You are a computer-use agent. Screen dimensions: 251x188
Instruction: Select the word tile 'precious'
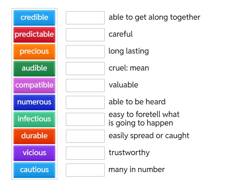coord(34,52)
